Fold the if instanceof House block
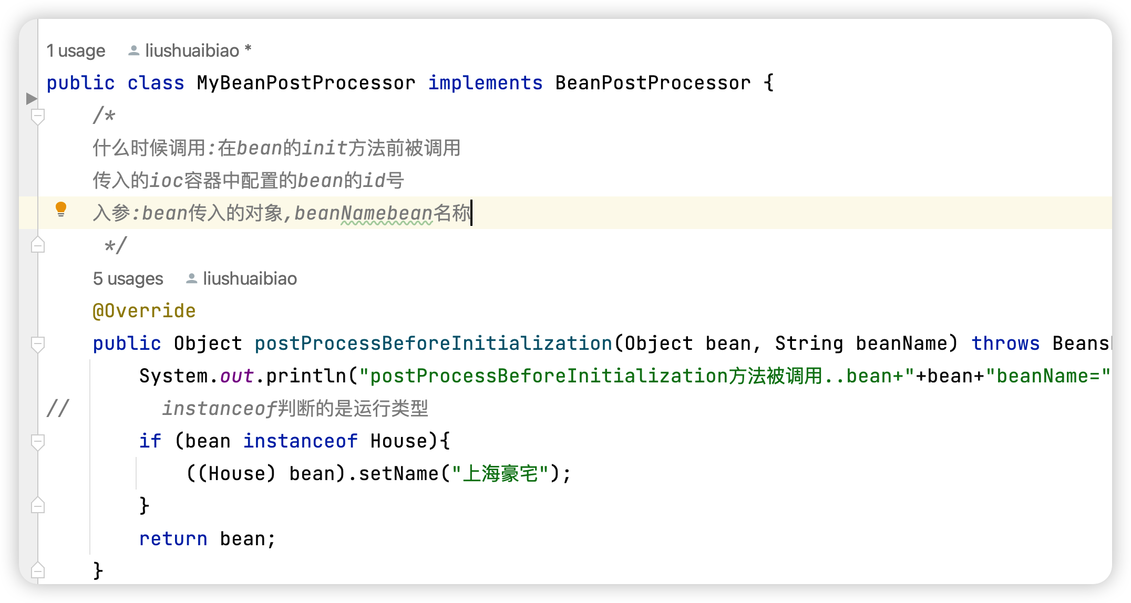 38,441
